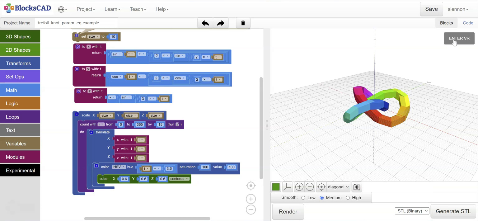Image resolution: width=478 pixels, height=221 pixels.
Task: Open the diagonal view dropdown
Action: point(338,186)
